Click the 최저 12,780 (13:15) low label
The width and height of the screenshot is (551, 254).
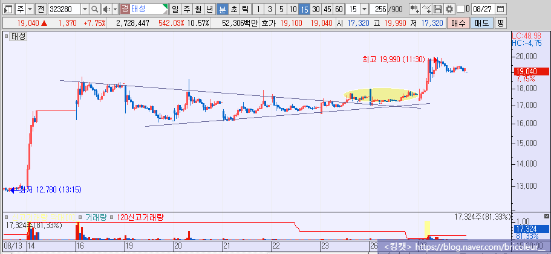(50, 190)
